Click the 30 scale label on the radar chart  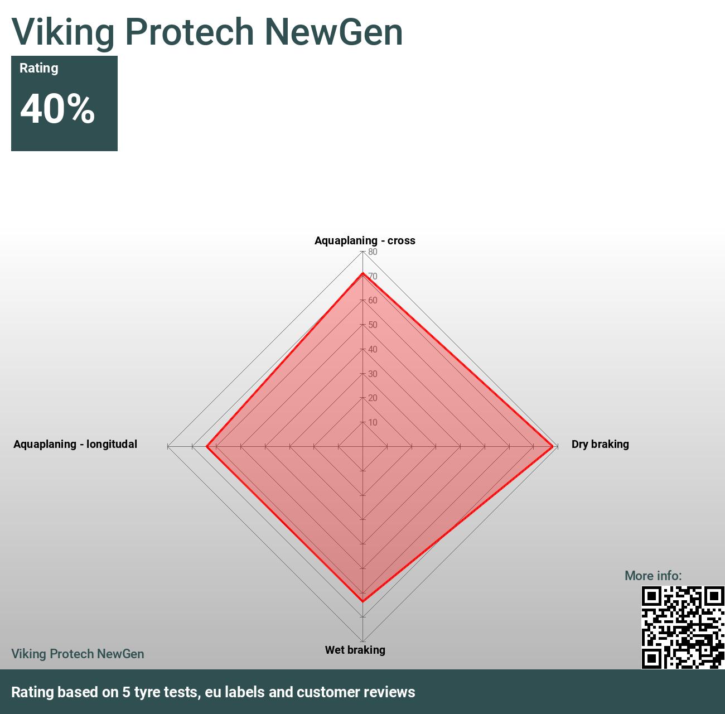[373, 374]
